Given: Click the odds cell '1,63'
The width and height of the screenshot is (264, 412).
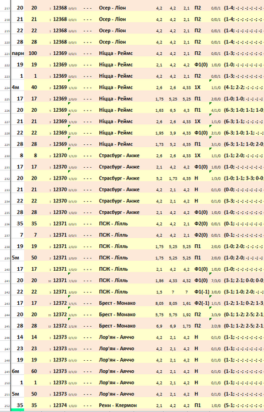Looking at the screenshot, I should 159,111.
